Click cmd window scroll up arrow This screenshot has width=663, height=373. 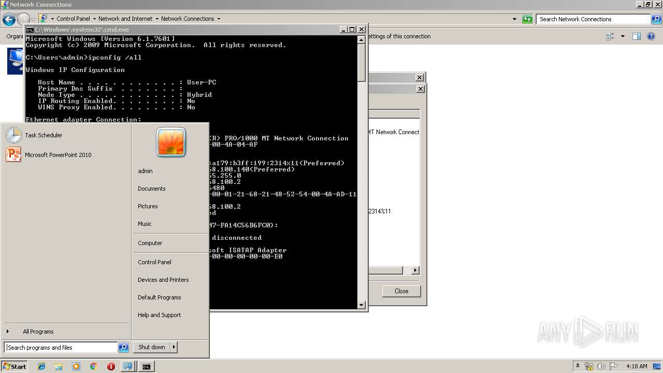tap(362, 39)
